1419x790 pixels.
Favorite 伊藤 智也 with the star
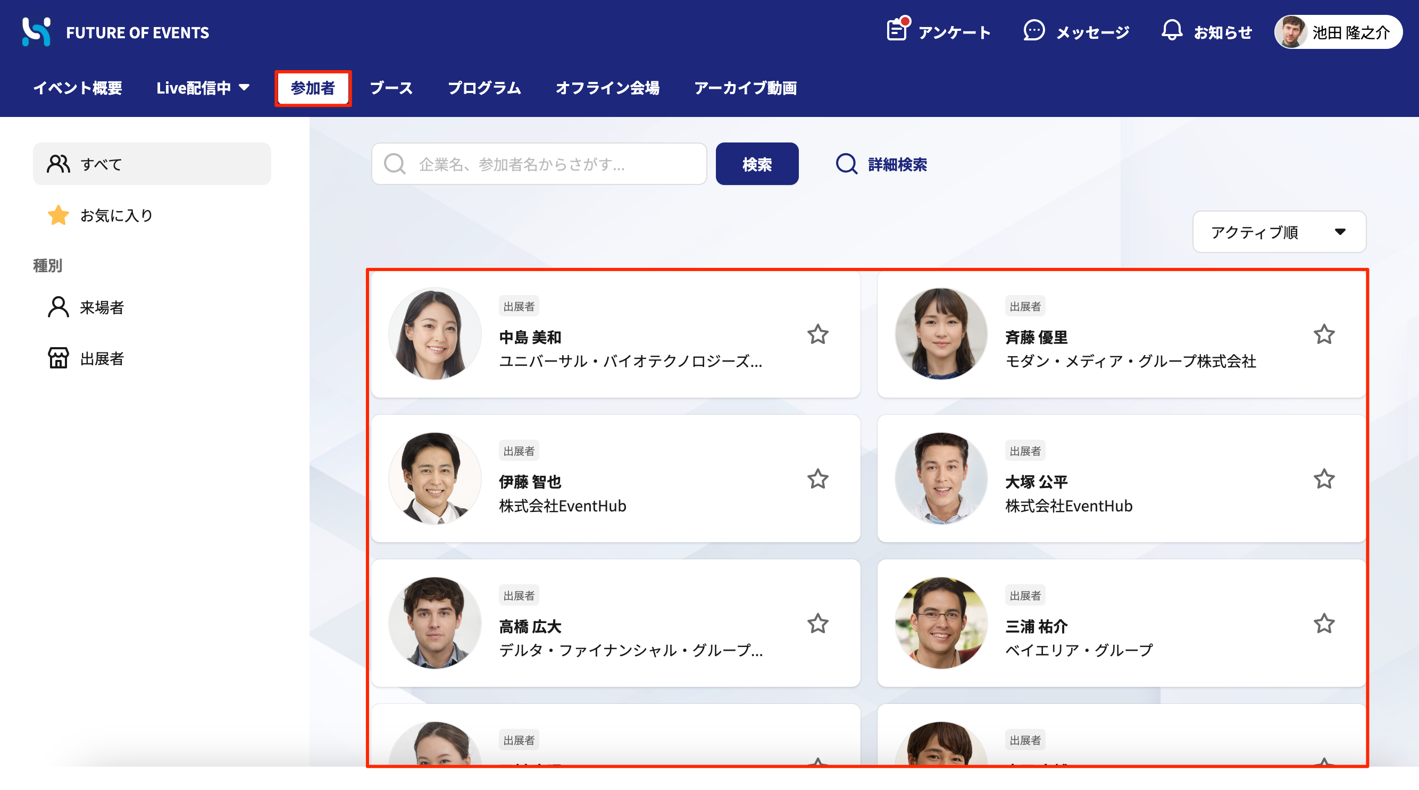coord(818,479)
